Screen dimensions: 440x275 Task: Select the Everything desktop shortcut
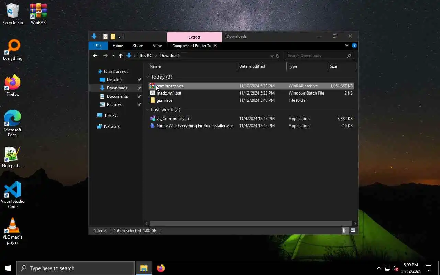coord(13,50)
